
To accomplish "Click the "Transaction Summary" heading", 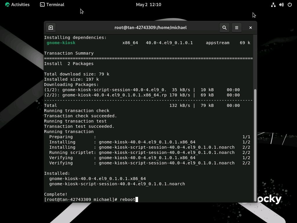I will 69,53.
